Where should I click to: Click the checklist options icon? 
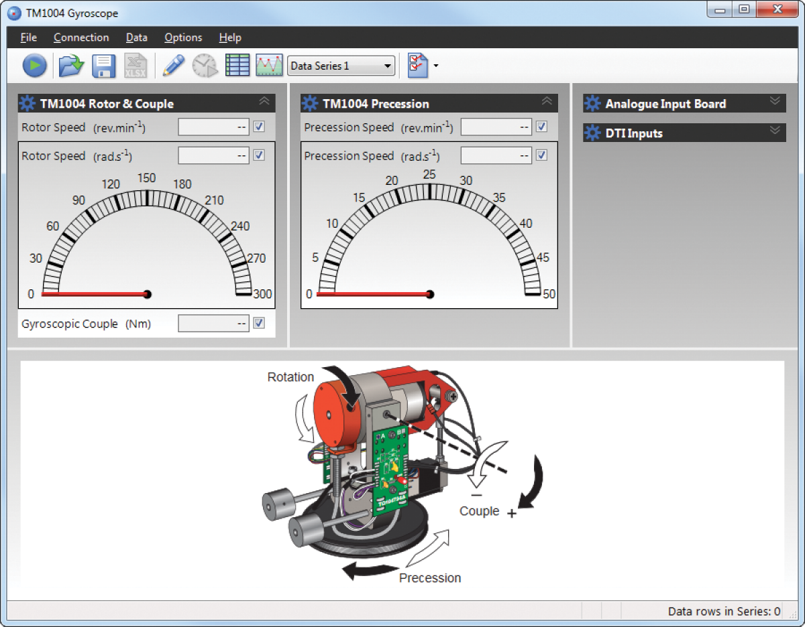(x=417, y=66)
